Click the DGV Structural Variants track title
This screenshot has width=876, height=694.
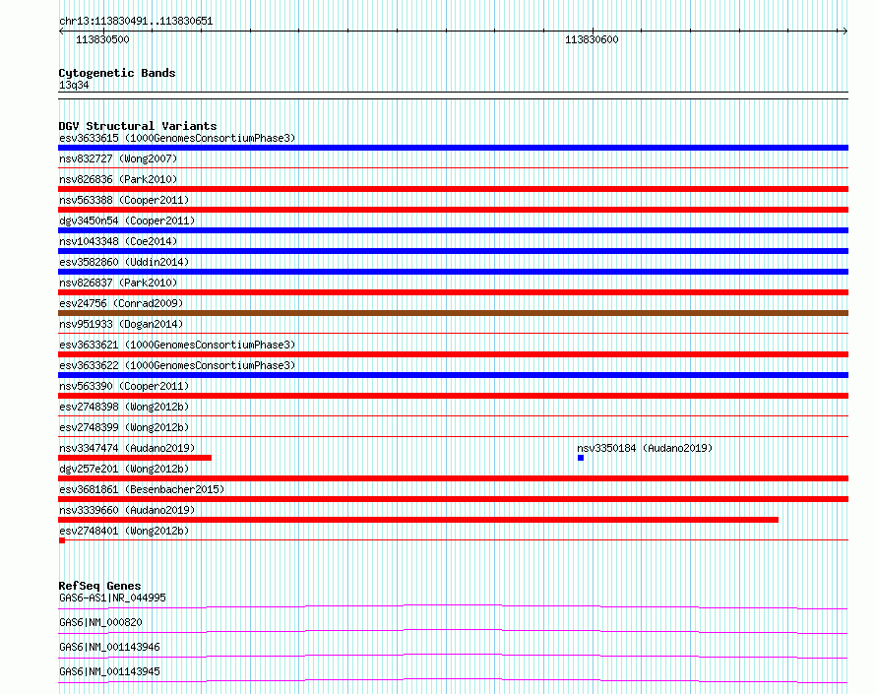(138, 126)
